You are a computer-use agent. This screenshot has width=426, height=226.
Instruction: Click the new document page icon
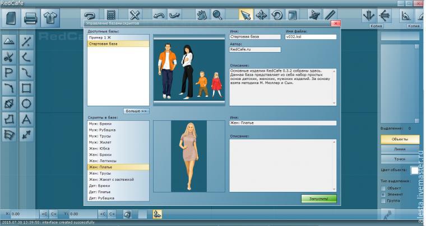(11, 18)
